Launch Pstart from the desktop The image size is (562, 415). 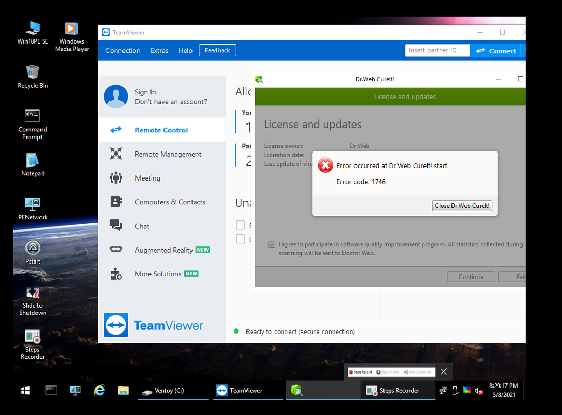33,253
